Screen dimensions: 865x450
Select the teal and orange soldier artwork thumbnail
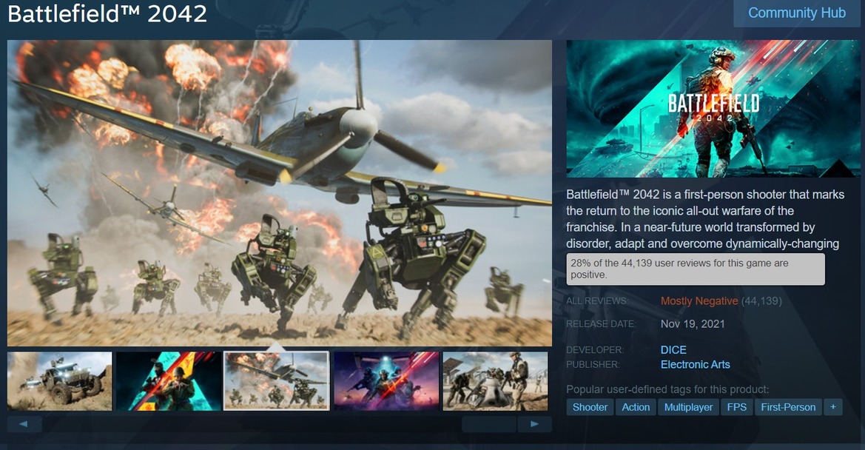click(x=168, y=381)
